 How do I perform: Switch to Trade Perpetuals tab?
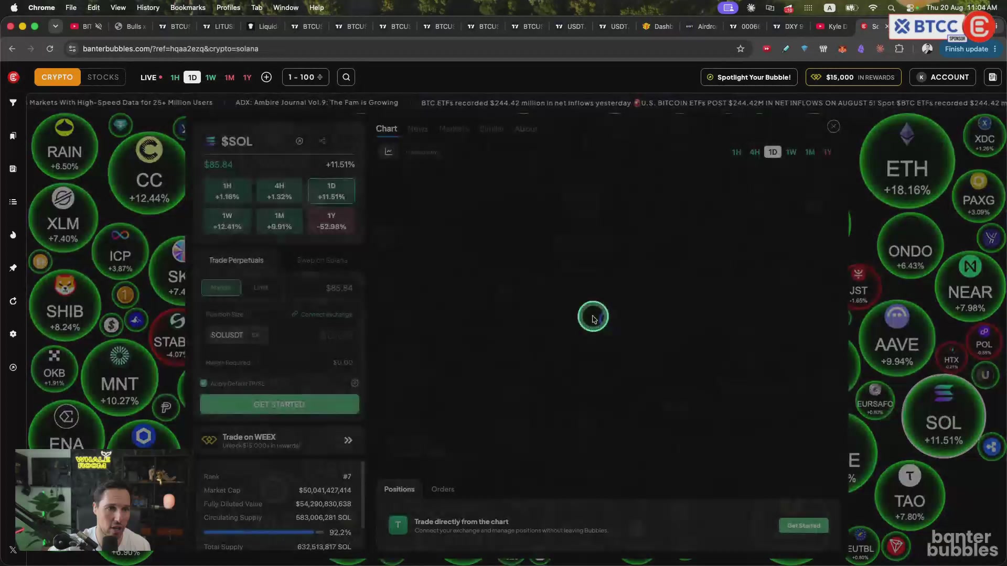(x=236, y=260)
